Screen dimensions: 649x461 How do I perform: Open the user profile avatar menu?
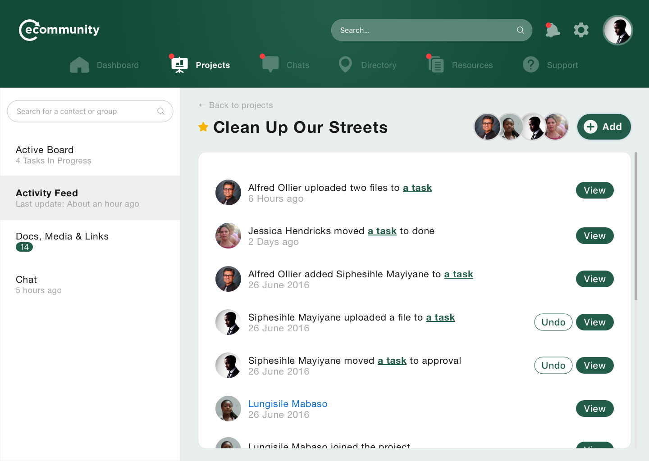[x=617, y=31]
